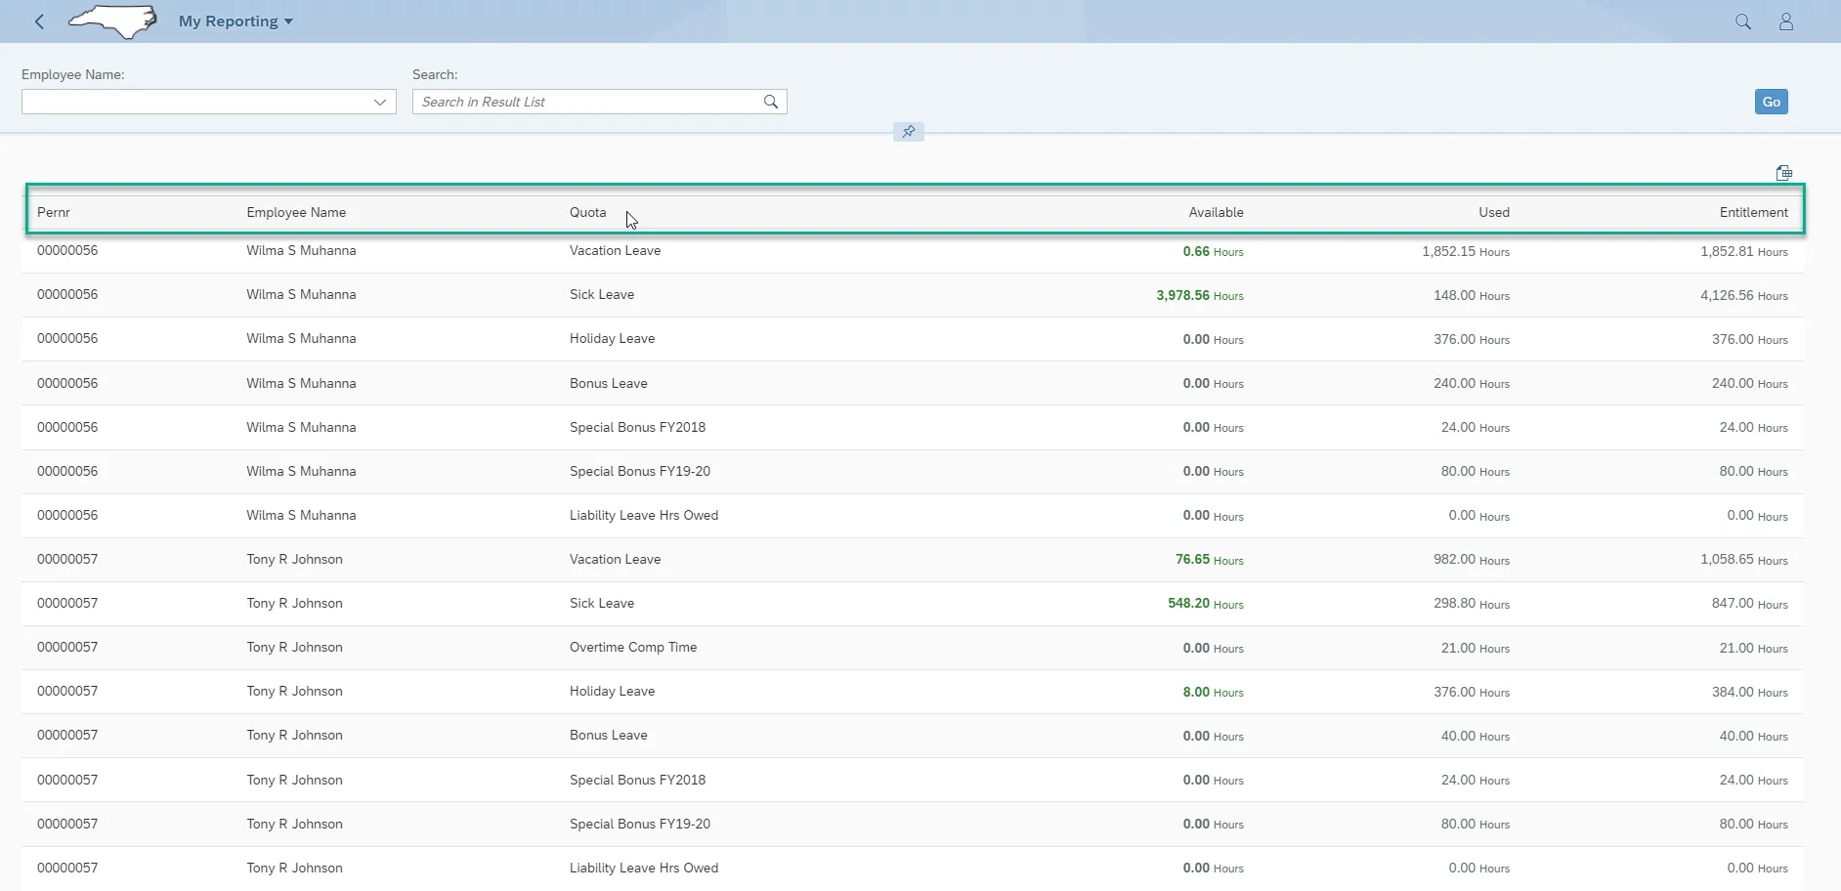Select Tony R Johnson's Overtime Comp Time row
This screenshot has width=1841, height=891.
(x=633, y=648)
